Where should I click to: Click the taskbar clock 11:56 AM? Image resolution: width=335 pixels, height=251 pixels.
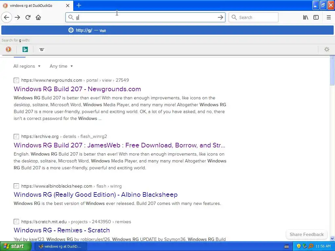(323, 246)
